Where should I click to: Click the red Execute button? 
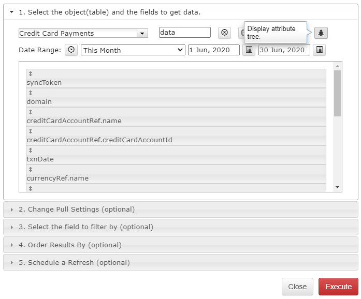[338, 287]
